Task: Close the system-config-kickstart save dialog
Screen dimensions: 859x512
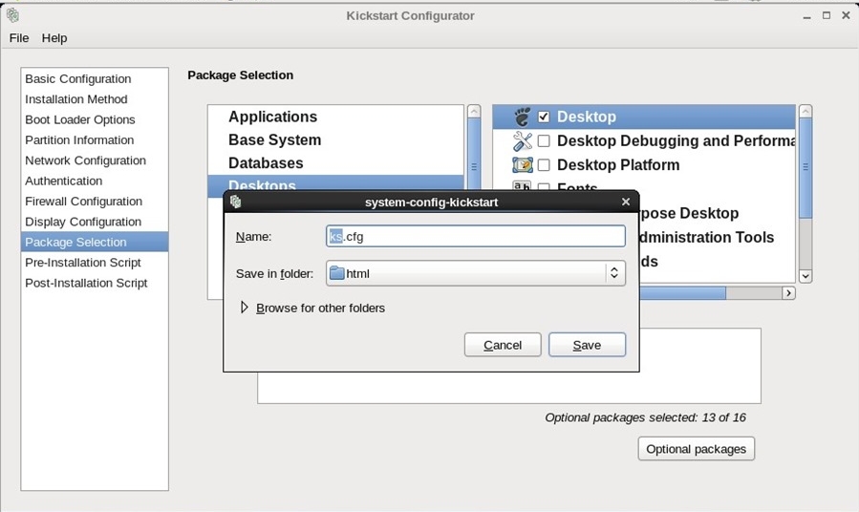Action: pyautogui.click(x=626, y=202)
